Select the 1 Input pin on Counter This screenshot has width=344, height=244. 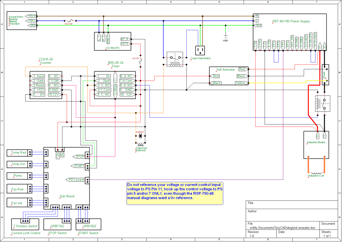pos(38,76)
